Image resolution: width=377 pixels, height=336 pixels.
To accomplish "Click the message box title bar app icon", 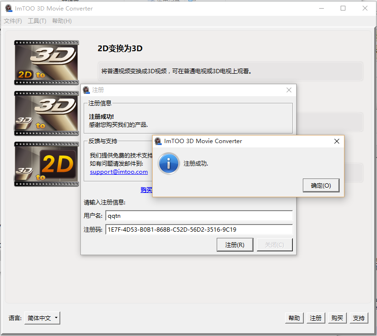I will 158,141.
